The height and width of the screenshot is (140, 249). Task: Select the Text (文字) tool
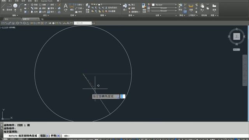tap(66, 7)
